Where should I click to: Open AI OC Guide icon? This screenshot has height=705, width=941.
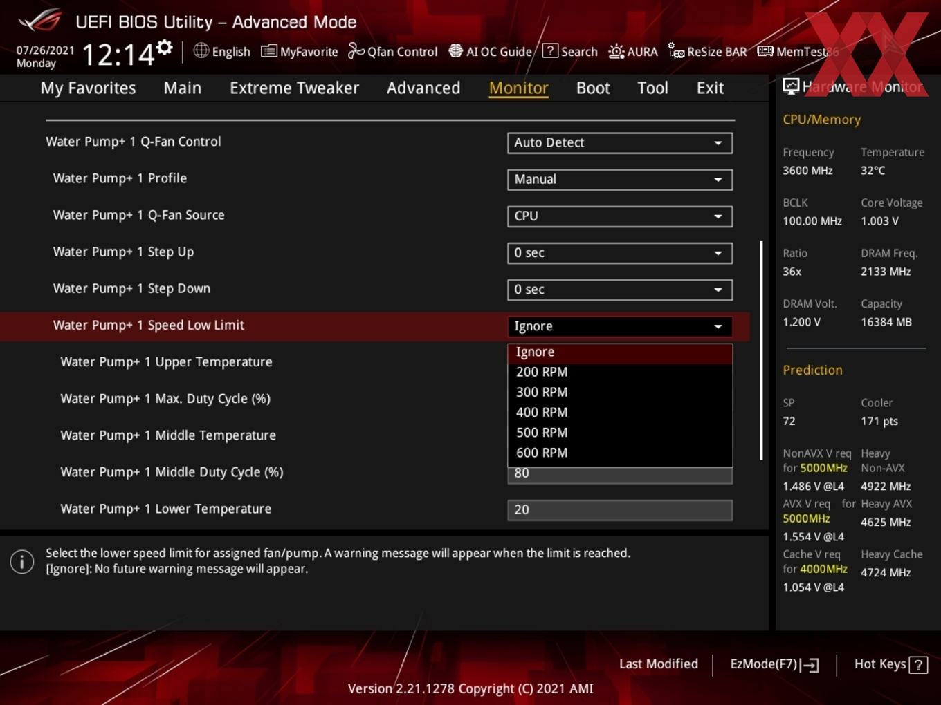[455, 50]
